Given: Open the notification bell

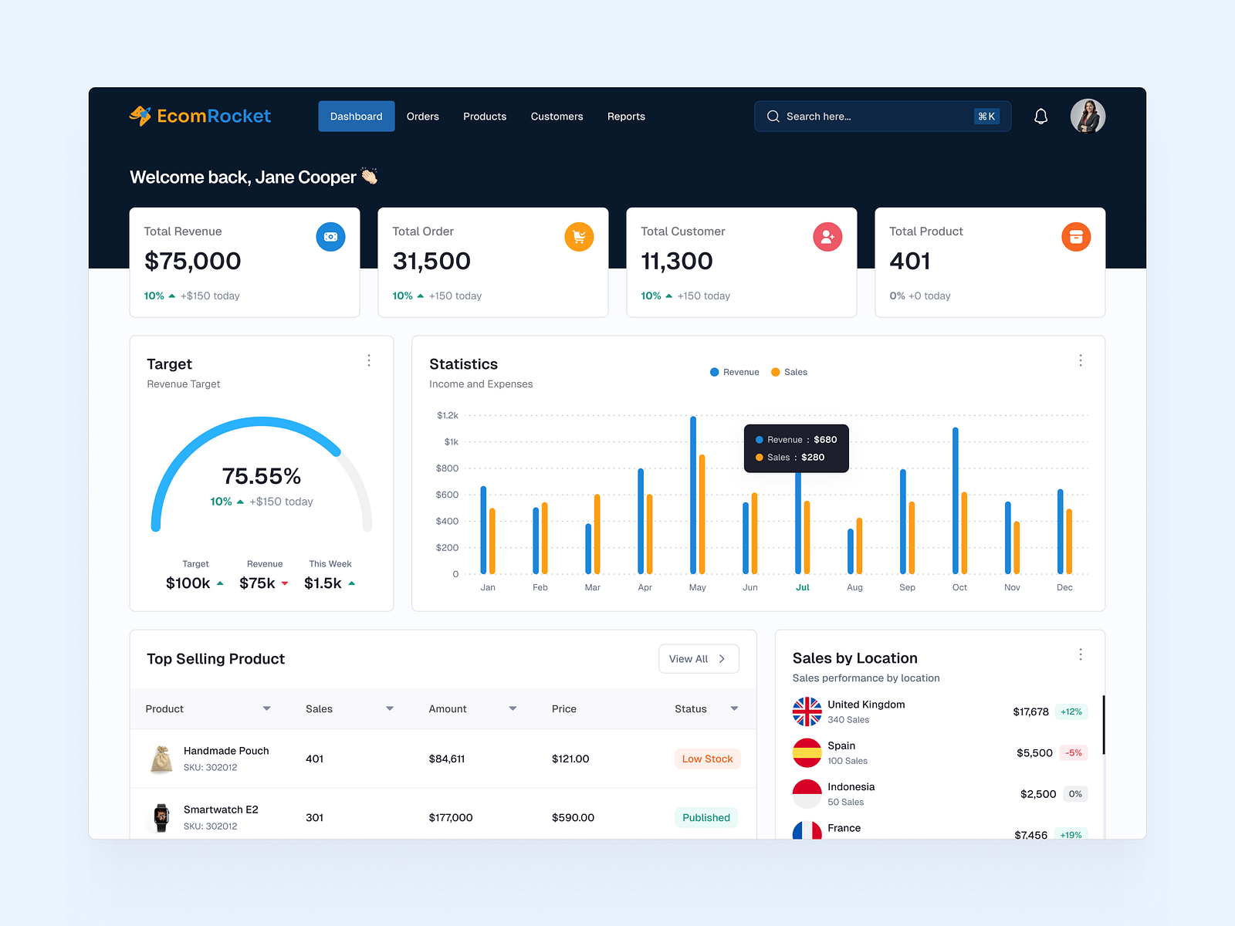Looking at the screenshot, I should (1040, 116).
